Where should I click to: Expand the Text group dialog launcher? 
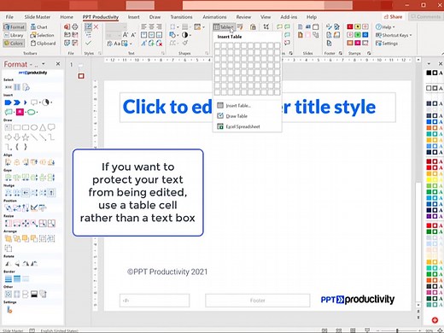coord(163,53)
